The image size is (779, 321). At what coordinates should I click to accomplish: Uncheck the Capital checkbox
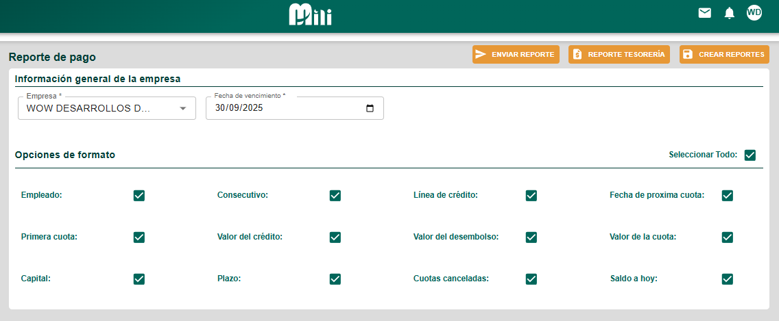[x=139, y=279]
